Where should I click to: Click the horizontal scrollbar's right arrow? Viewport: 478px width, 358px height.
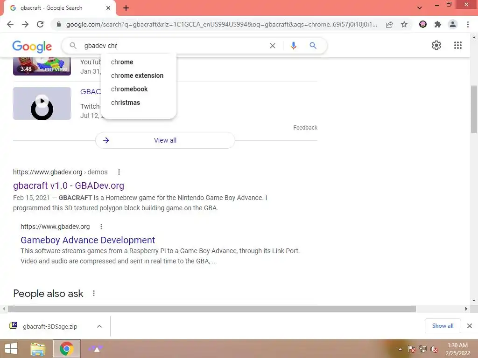466,309
